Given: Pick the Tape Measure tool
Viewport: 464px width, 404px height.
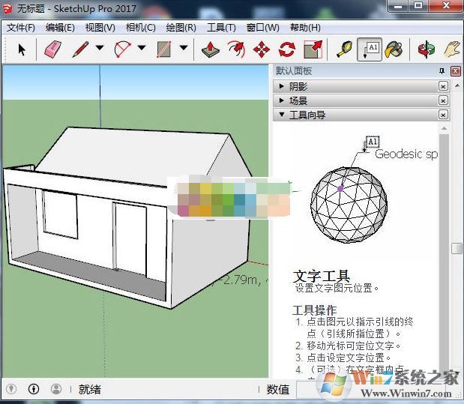Looking at the screenshot, I should pos(345,49).
